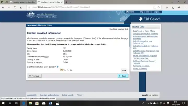The height and width of the screenshot is (106, 188).
Task: Click the browser back arrow
Action: (3, 7)
